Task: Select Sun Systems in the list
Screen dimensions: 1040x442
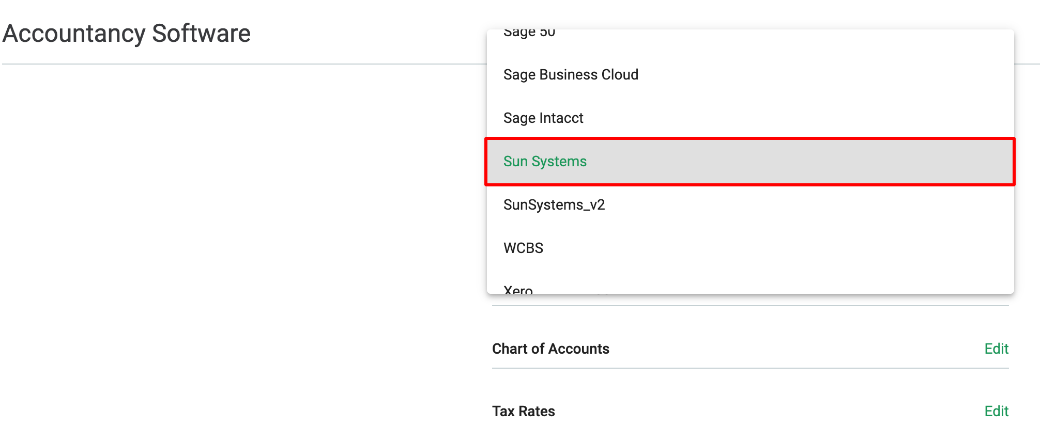Action: pyautogui.click(x=750, y=162)
